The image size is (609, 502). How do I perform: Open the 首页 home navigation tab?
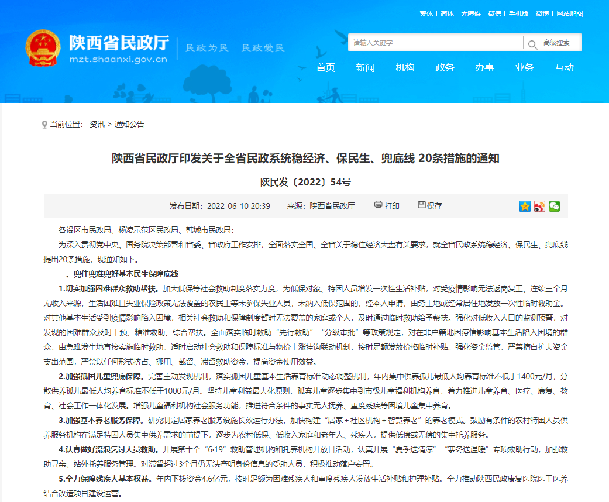[x=326, y=67]
